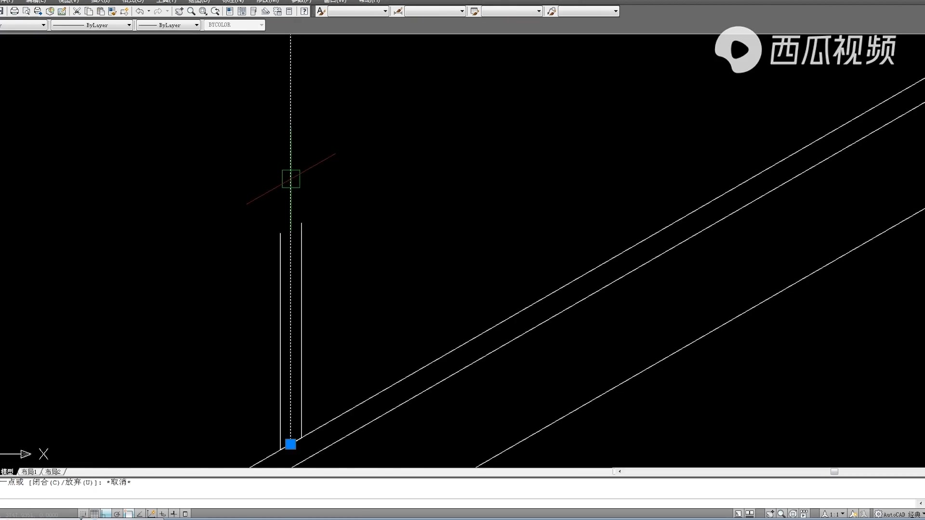The width and height of the screenshot is (925, 520).
Task: Open the lineweight ByLayer dropdown
Action: 168,25
